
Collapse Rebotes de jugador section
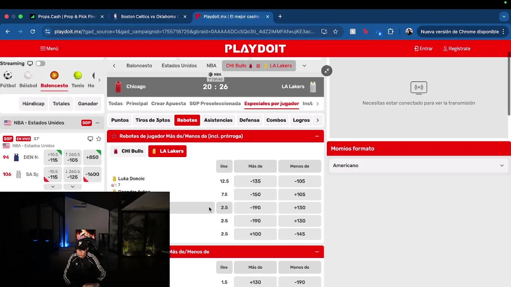click(x=317, y=136)
